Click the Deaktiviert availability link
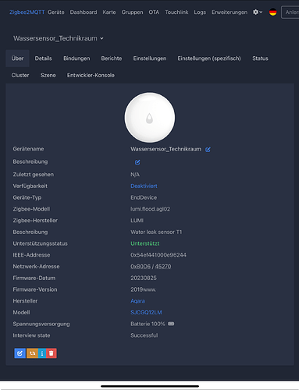Viewport: 299px width, 390px height. [x=144, y=186]
